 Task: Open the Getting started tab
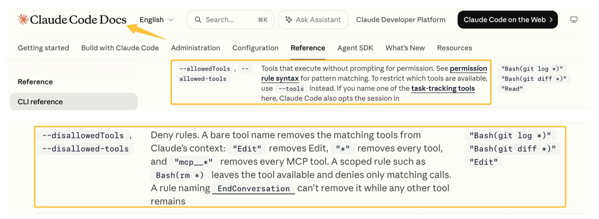point(43,48)
